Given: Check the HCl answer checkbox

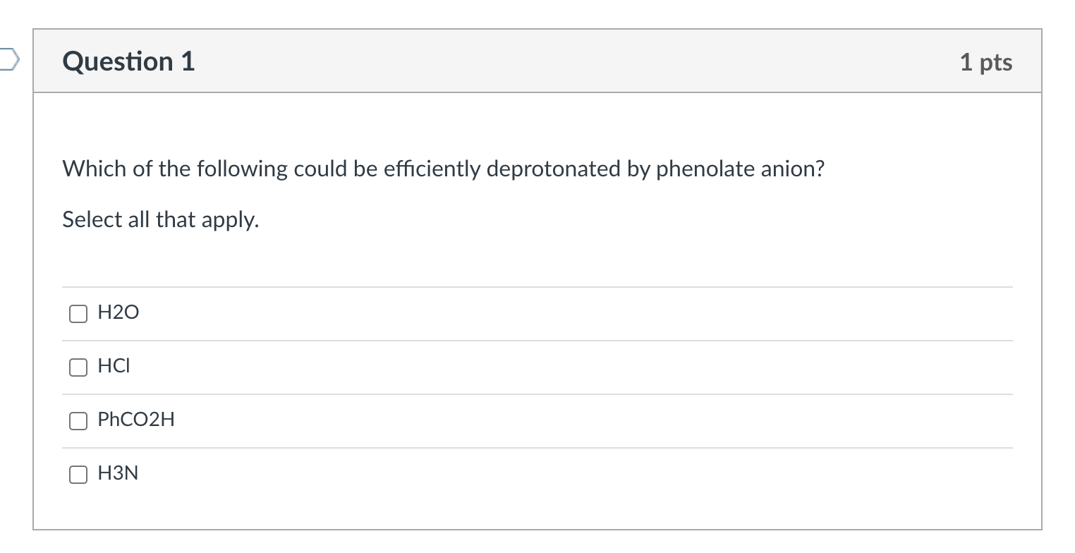Looking at the screenshot, I should 78,367.
